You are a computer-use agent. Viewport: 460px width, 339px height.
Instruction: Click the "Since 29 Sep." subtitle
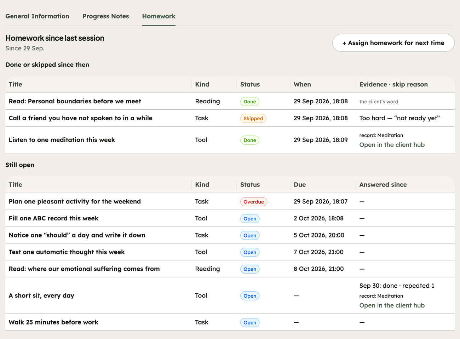click(25, 48)
